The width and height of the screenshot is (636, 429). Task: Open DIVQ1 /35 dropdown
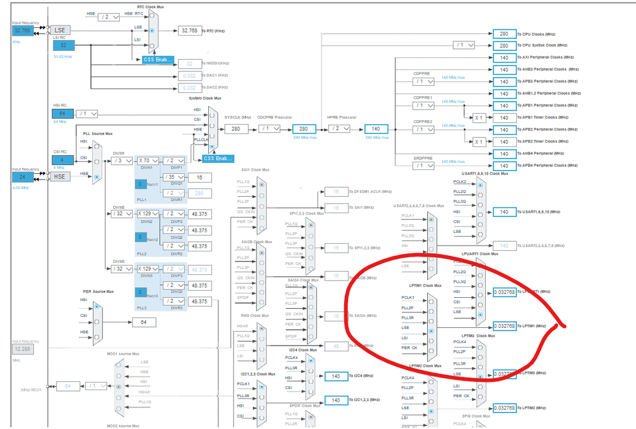(x=174, y=177)
